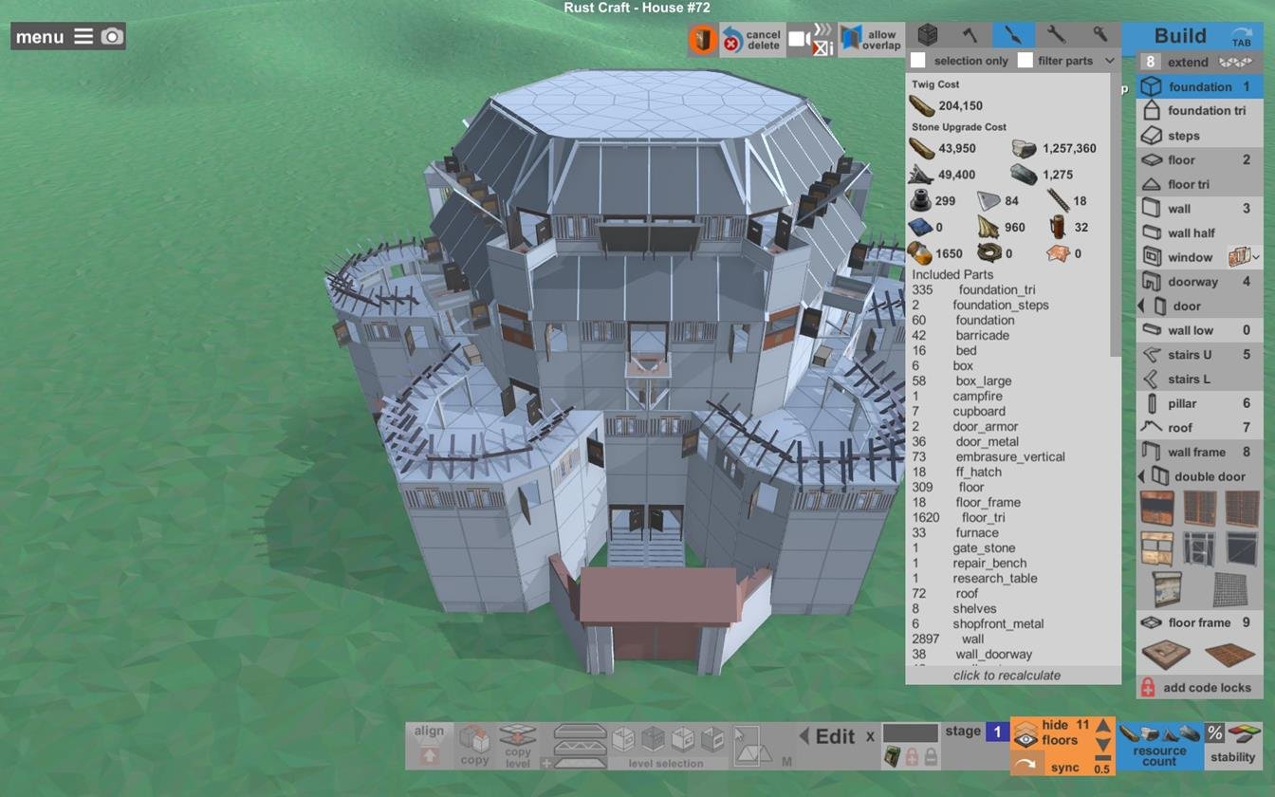
Task: Collapse the double door category arrow
Action: click(1141, 476)
